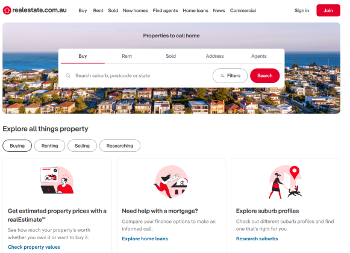Click the suburb profiles dog-walker illustration
The image size is (350, 253).
[286, 182]
